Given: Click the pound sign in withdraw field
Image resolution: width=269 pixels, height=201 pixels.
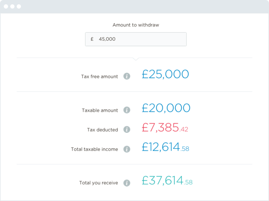Looking at the screenshot, I should coord(92,39).
